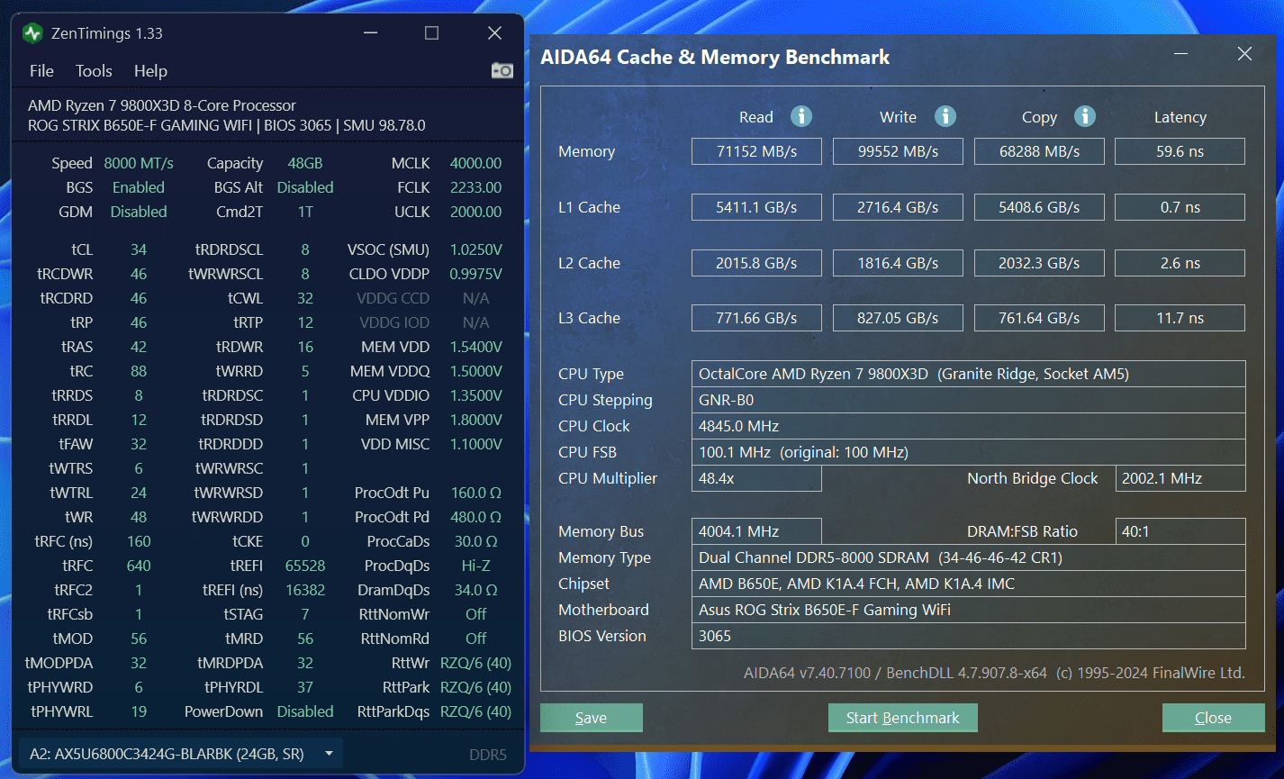Click the CPU Multiplier 48.4x field
The height and width of the screenshot is (779, 1284).
click(756, 478)
